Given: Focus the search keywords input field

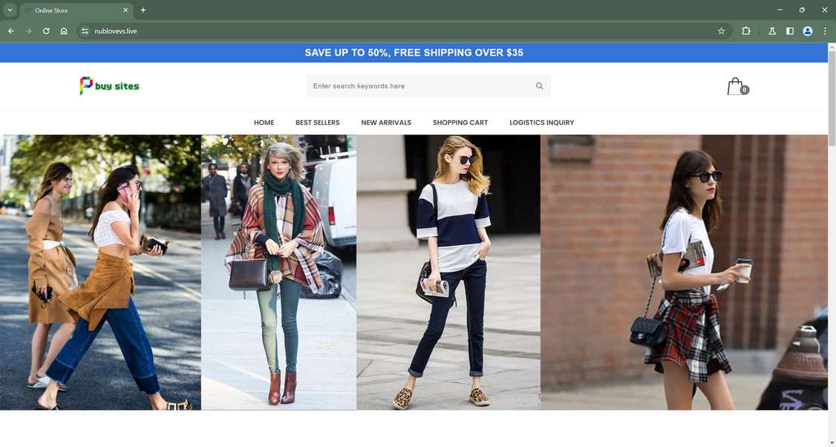Looking at the screenshot, I should pos(421,86).
